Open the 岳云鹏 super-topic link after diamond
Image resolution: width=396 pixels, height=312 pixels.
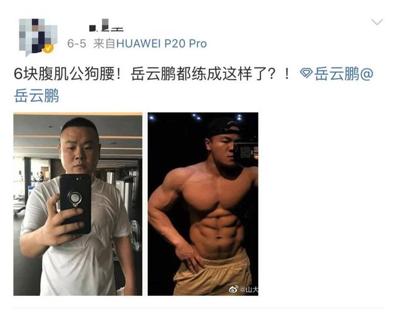tap(337, 74)
